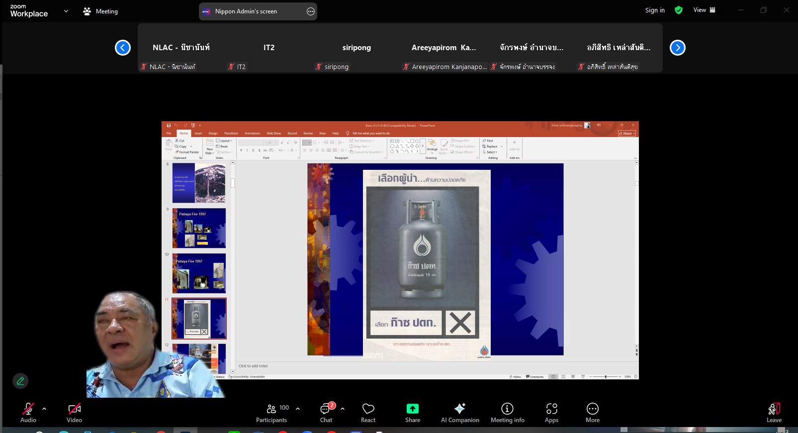Open the Arrange menu in Drawing

pos(432,145)
